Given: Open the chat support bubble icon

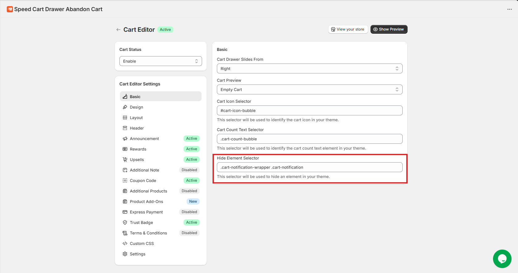Looking at the screenshot, I should tap(502, 259).
